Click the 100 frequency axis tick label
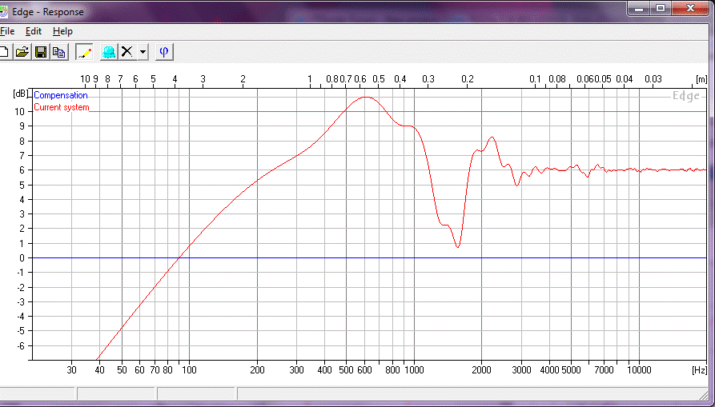 click(189, 370)
